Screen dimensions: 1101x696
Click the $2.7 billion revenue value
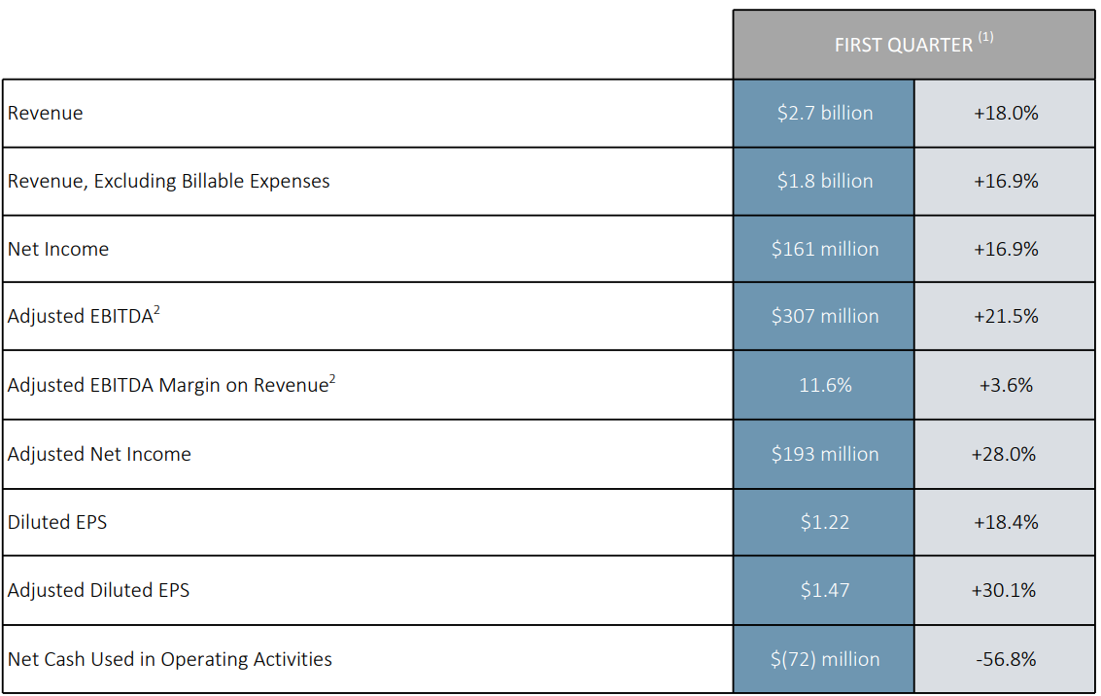pos(824,113)
